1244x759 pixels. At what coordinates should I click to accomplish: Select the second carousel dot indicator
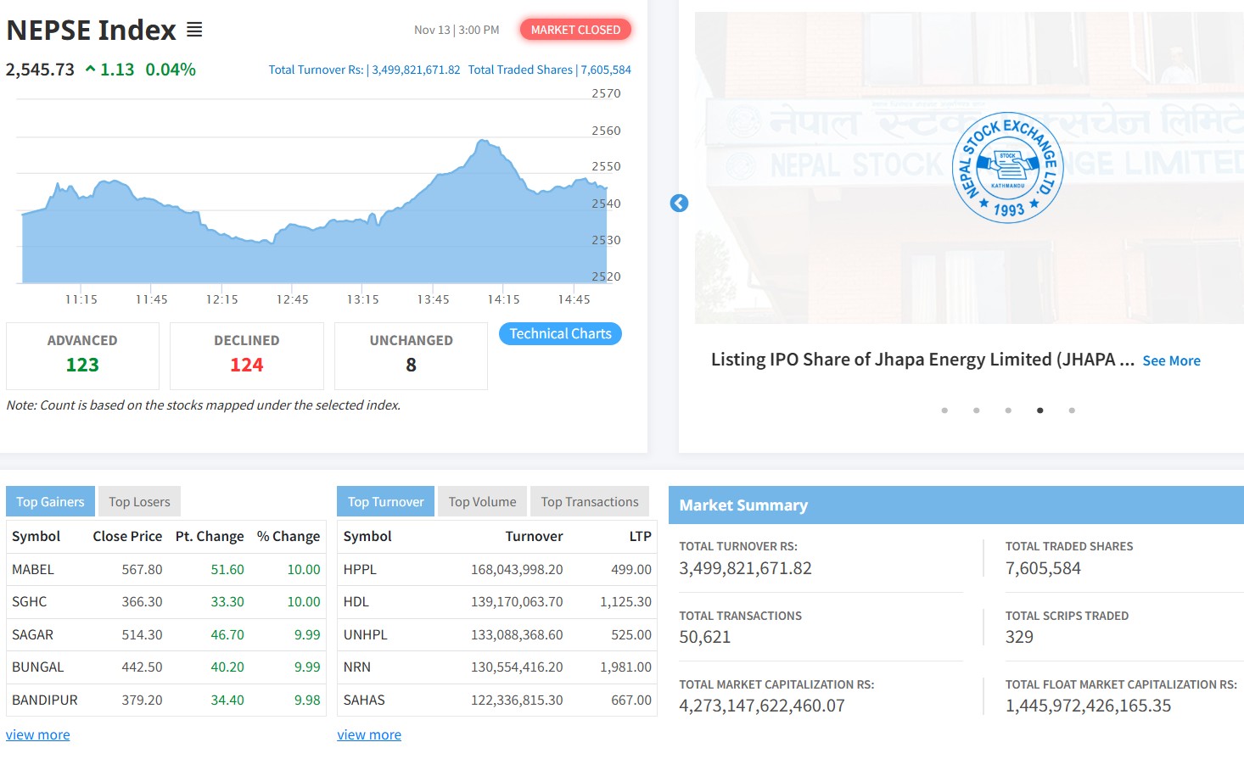(976, 410)
